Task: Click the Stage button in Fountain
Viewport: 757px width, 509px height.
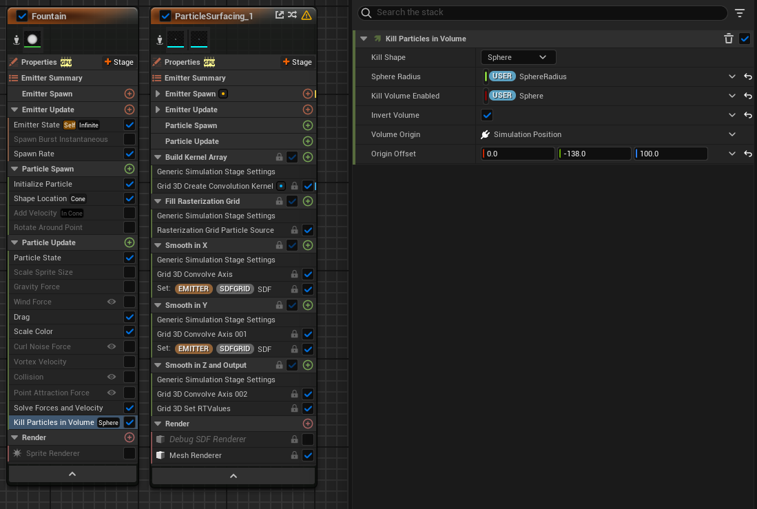Action: [118, 62]
